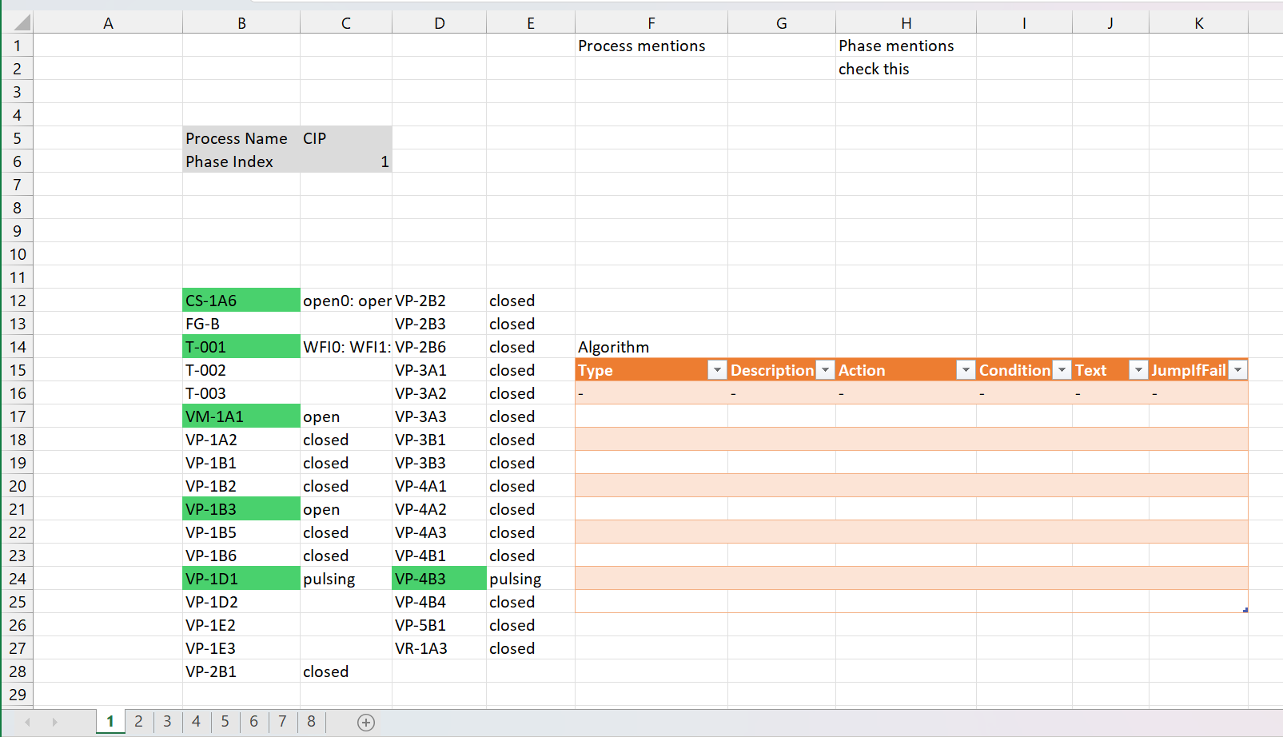Switch to sheet tab 4
This screenshot has height=737, width=1283.
(196, 722)
